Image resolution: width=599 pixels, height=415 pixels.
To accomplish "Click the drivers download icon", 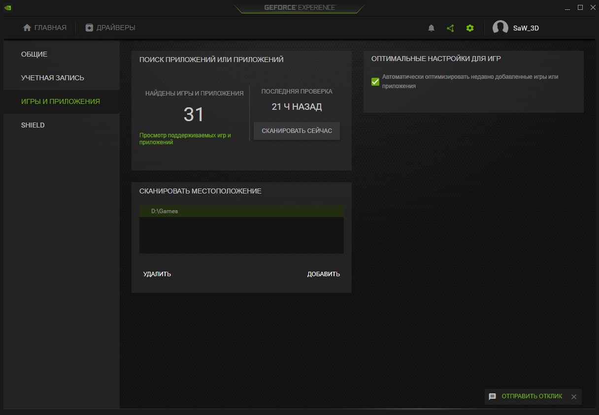I will [x=89, y=28].
